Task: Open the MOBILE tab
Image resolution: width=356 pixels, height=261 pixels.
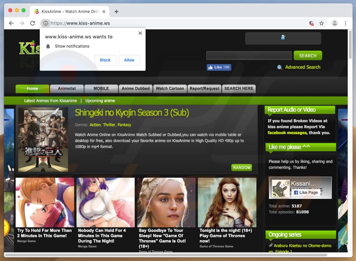Action: pos(101,89)
